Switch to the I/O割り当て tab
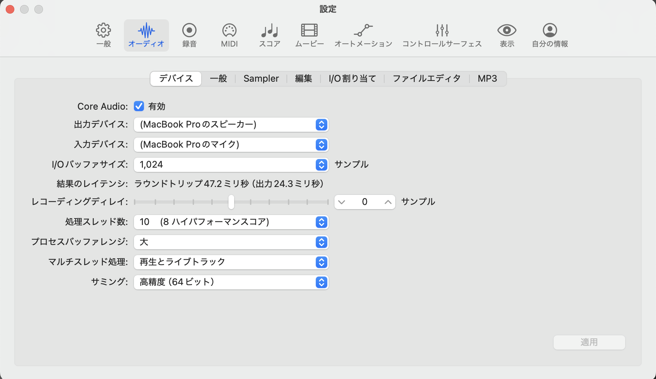656x379 pixels. click(x=352, y=78)
